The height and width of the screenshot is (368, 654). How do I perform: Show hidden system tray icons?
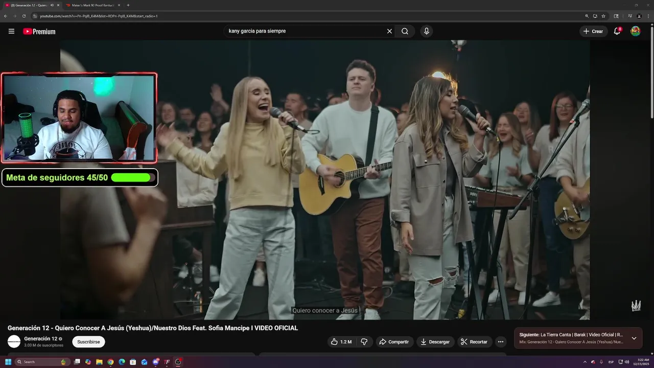[585, 362]
